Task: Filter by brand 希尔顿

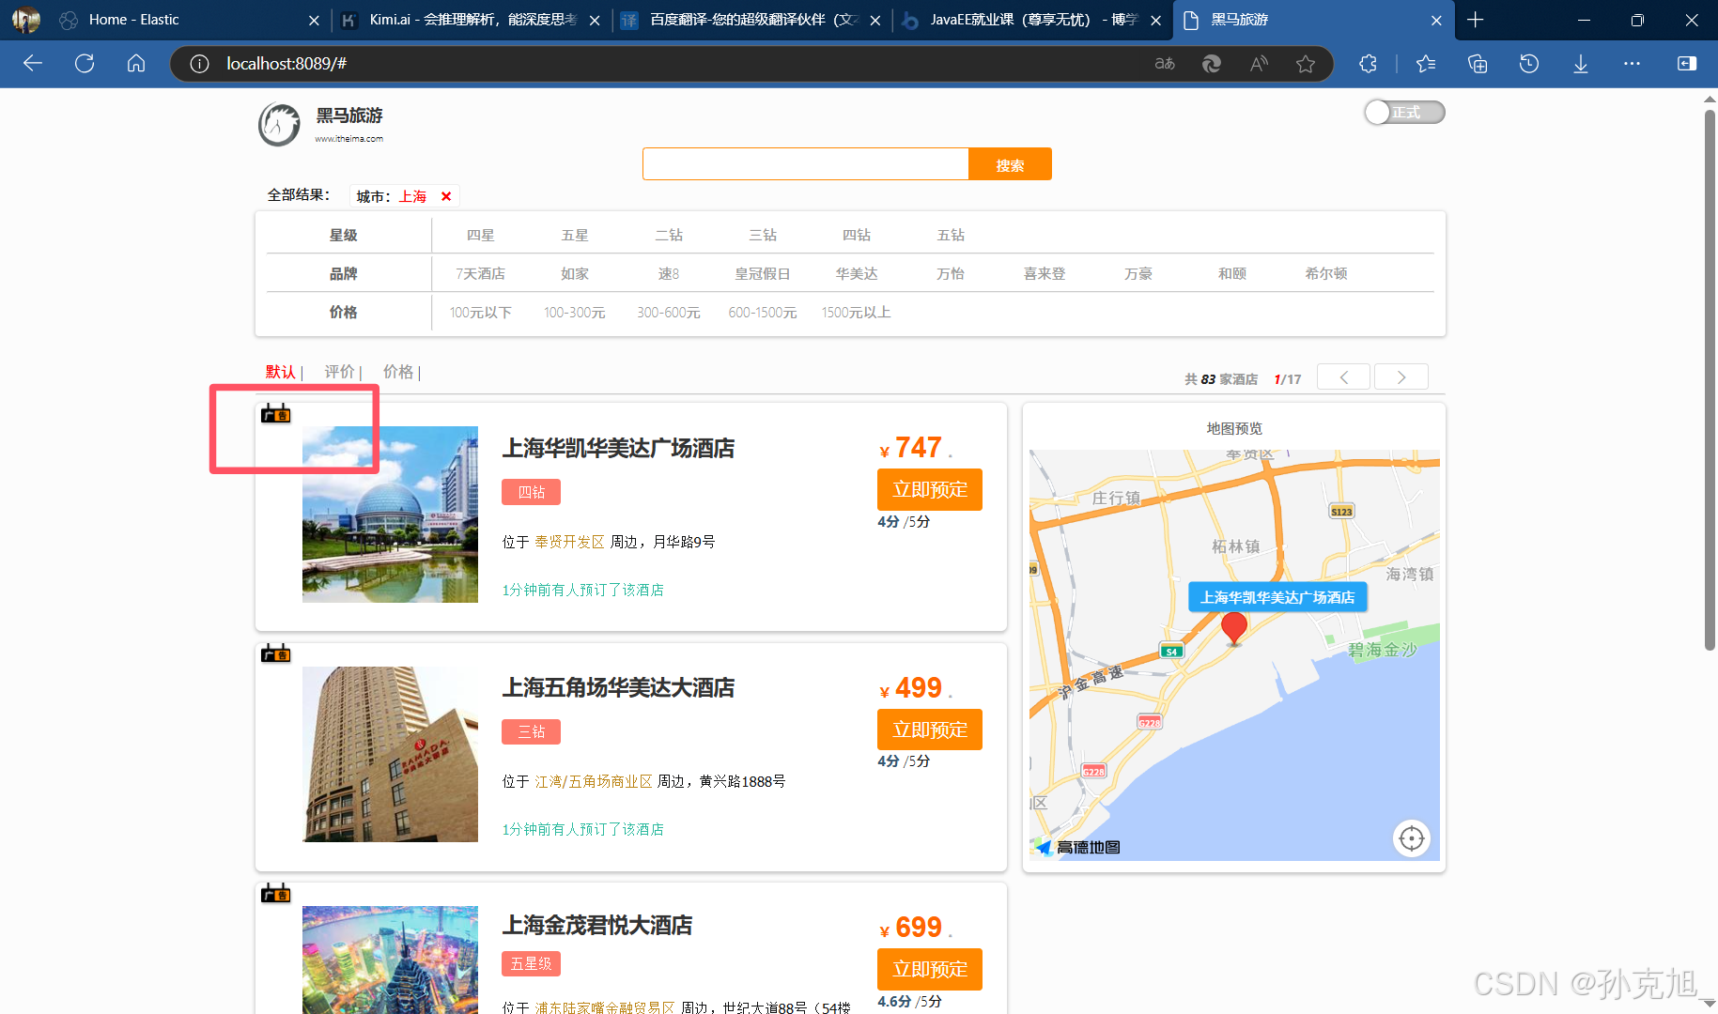Action: point(1326,273)
